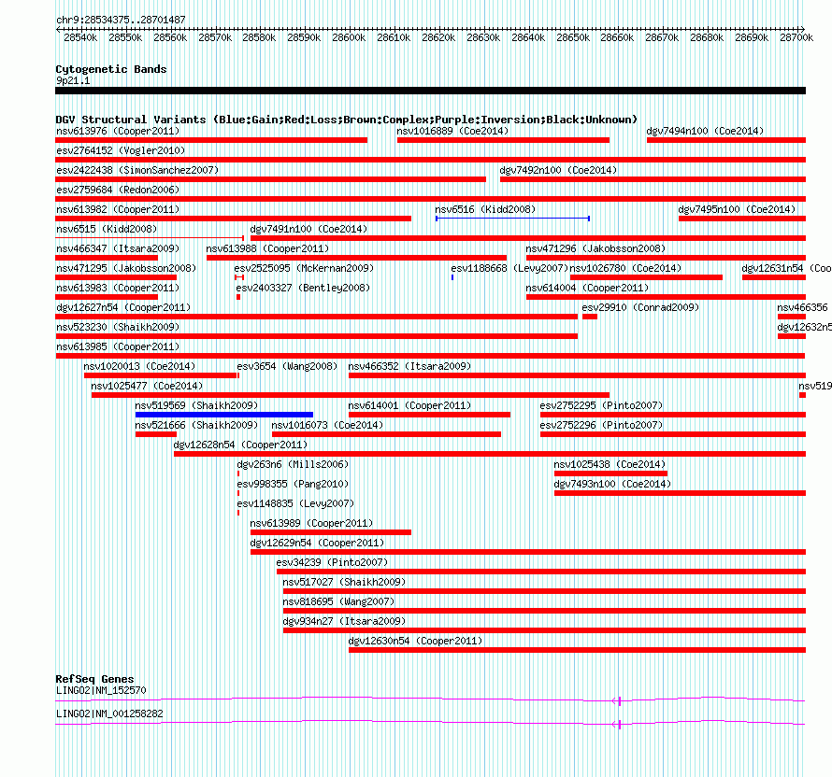Open nsv613989 (Cooper2011) variant
The width and height of the screenshot is (832, 777).
point(331,532)
